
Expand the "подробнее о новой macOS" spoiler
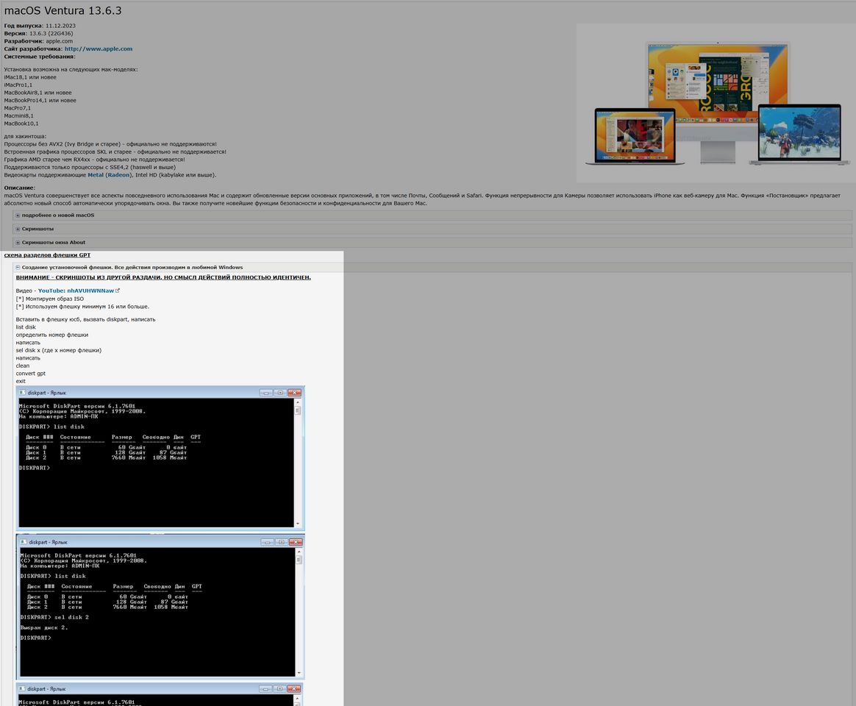pos(58,215)
